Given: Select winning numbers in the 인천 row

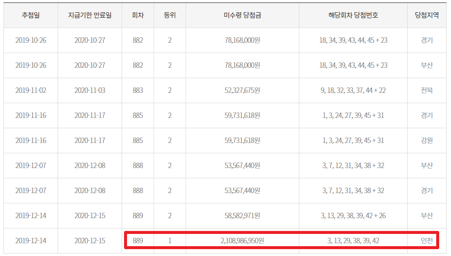Looking at the screenshot, I should 353,241.
